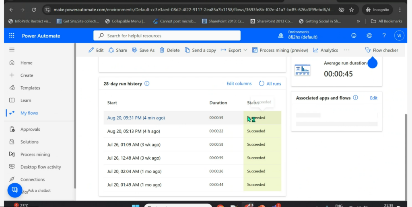Open the Jul 20, 01:49 AM run
412x207 pixels.
[134, 185]
